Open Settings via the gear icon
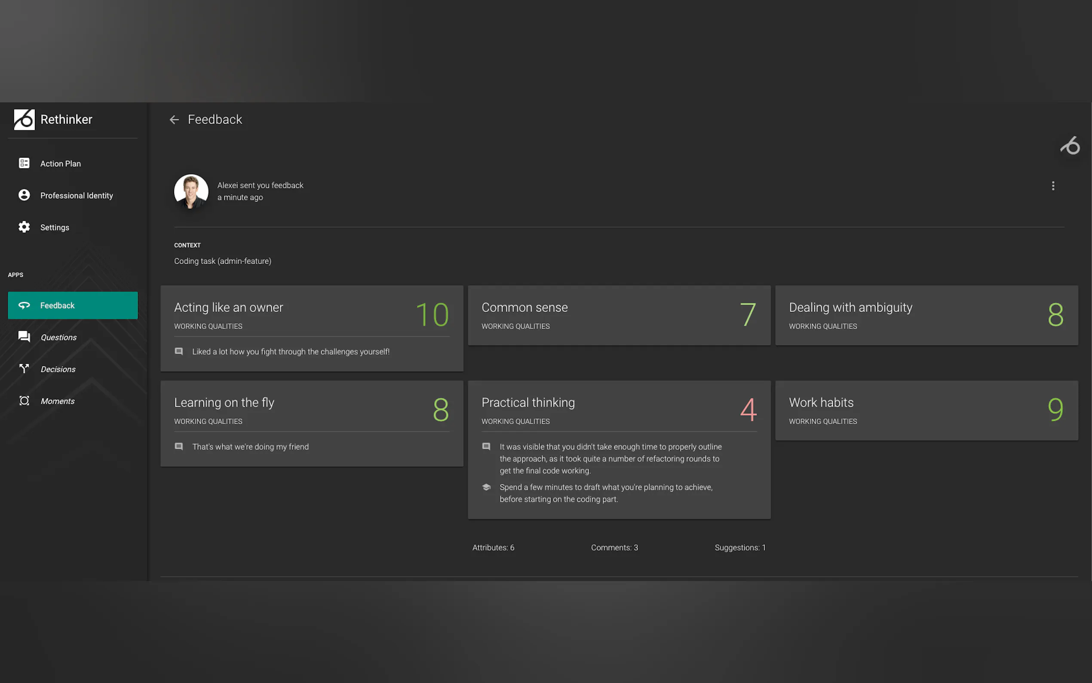 (24, 227)
